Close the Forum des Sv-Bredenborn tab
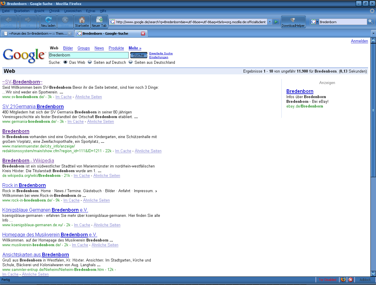The width and height of the screenshot is (376, 285). tap(70, 33)
